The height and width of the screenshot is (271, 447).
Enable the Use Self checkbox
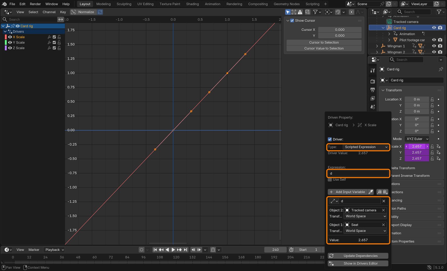(330, 180)
